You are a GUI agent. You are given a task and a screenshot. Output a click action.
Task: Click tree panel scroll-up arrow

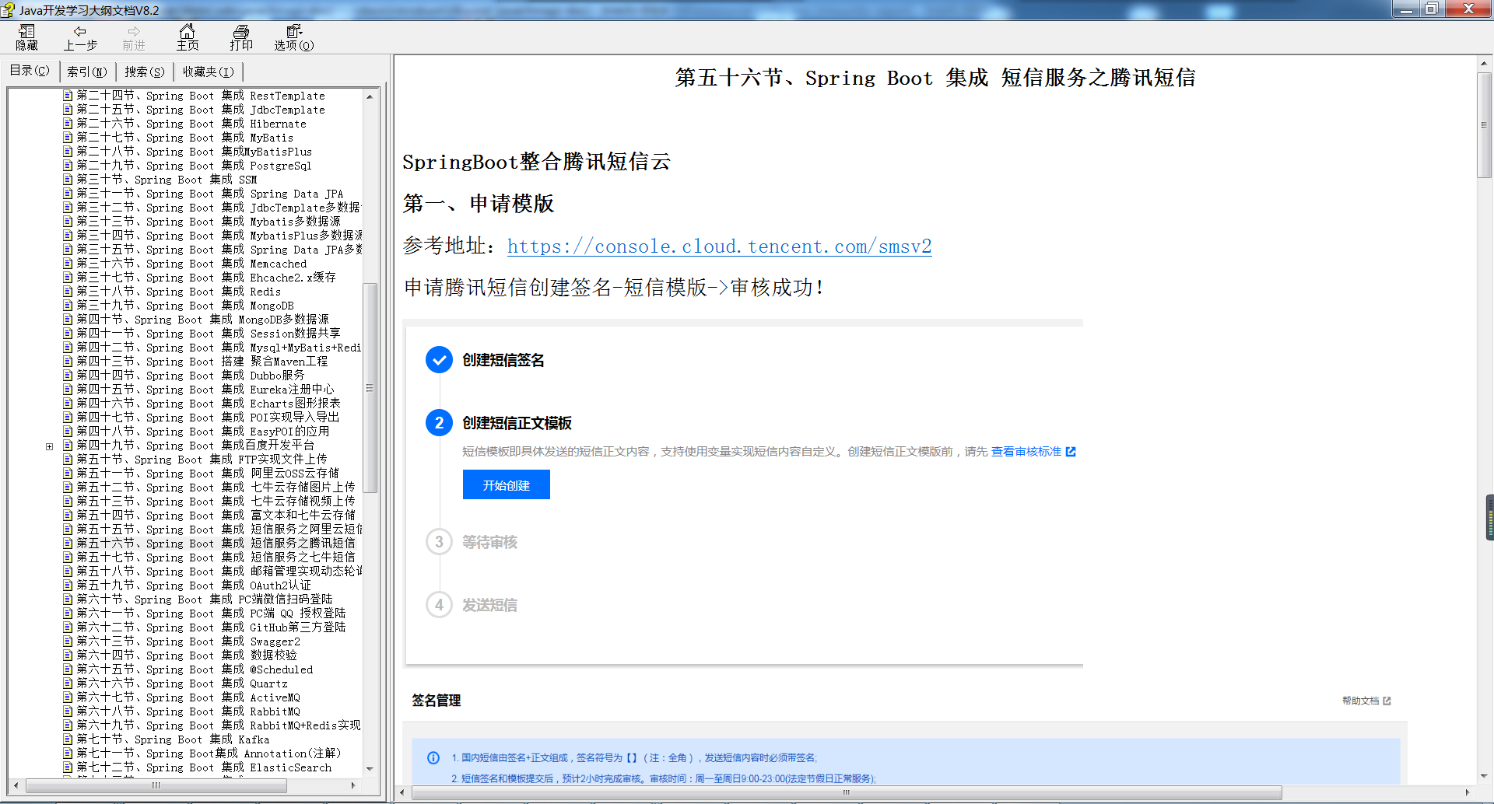[370, 96]
